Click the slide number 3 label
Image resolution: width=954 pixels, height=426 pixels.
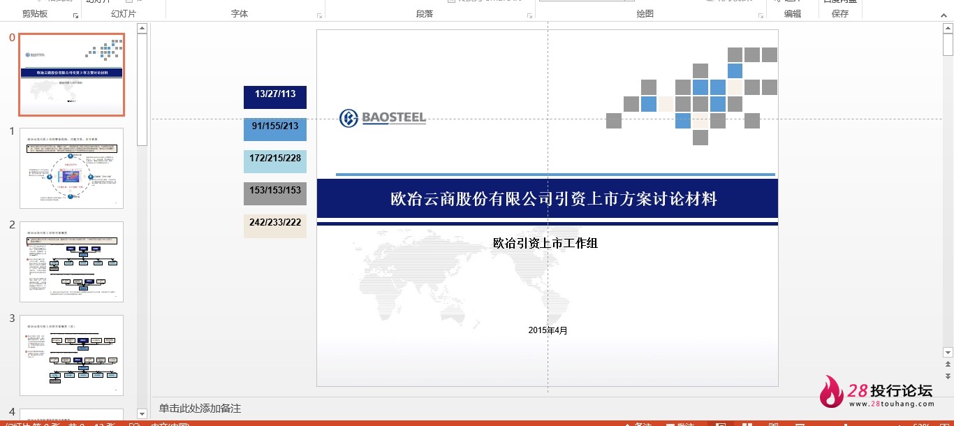(x=12, y=318)
